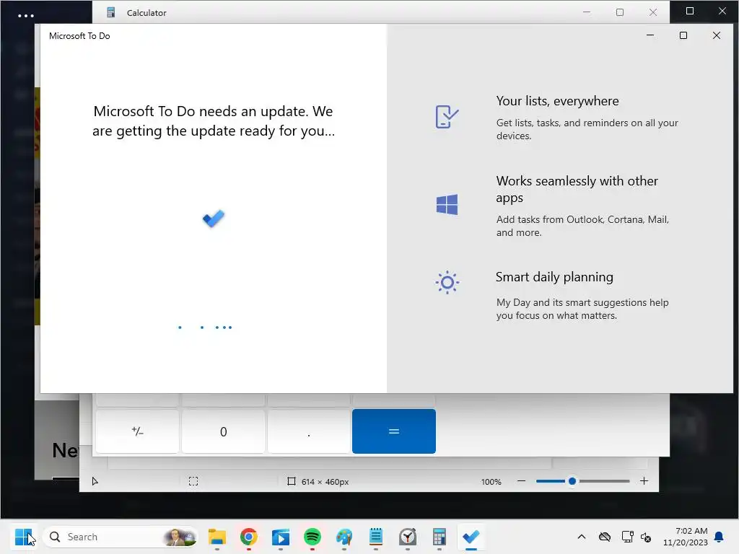The image size is (739, 554).
Task: Show hidden system tray icons
Action: [x=582, y=537]
